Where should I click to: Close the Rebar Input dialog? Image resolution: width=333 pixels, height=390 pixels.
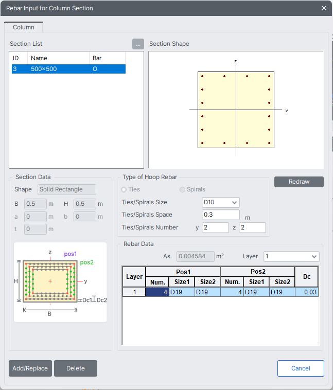pyautogui.click(x=324, y=8)
